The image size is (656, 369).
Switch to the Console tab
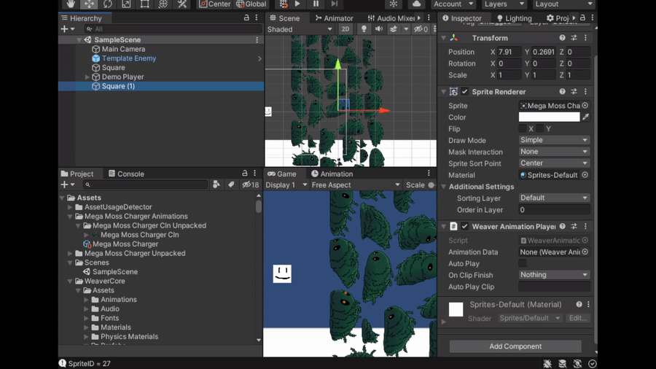pos(126,174)
